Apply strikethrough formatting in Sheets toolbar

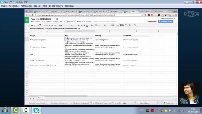84,25
